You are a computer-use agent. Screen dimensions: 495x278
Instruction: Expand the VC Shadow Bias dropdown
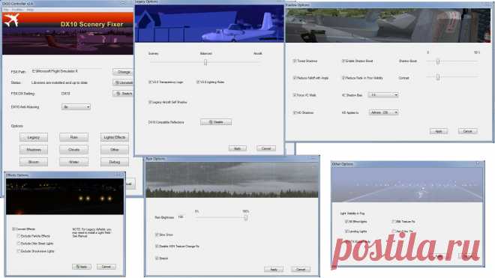(x=383, y=95)
